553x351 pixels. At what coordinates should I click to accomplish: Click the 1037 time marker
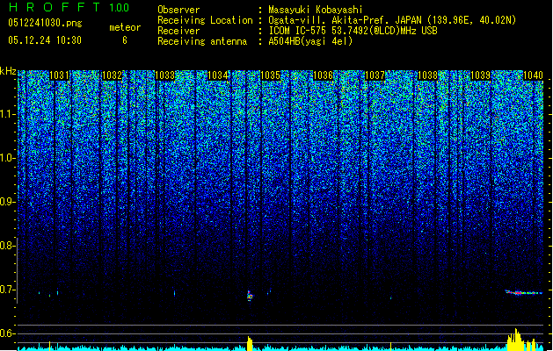tap(375, 75)
